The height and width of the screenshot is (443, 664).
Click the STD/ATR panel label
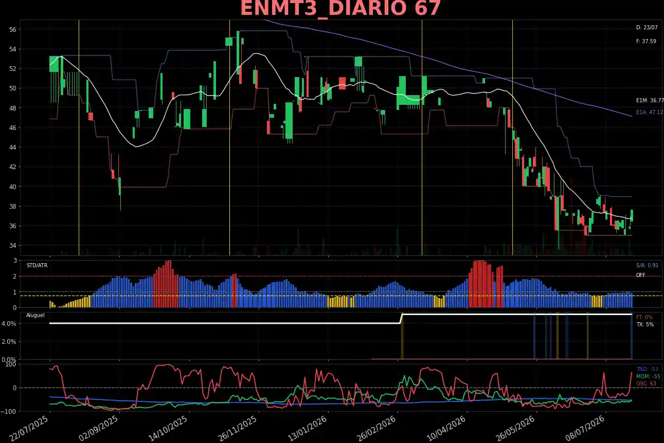(x=37, y=266)
